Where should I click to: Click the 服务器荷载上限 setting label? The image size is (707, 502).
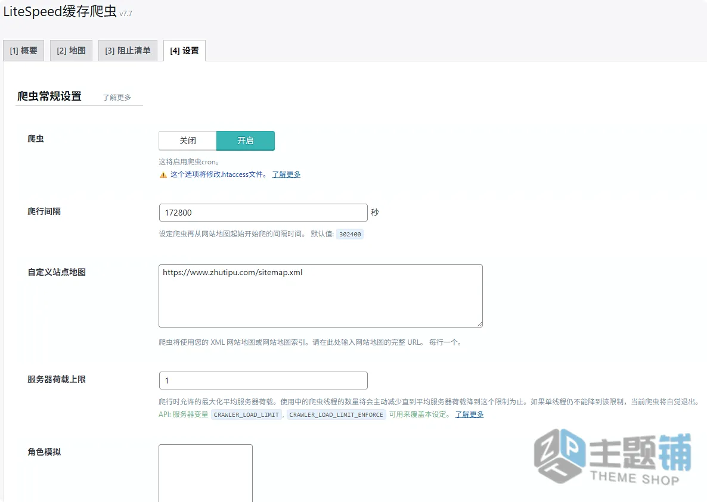tap(57, 379)
